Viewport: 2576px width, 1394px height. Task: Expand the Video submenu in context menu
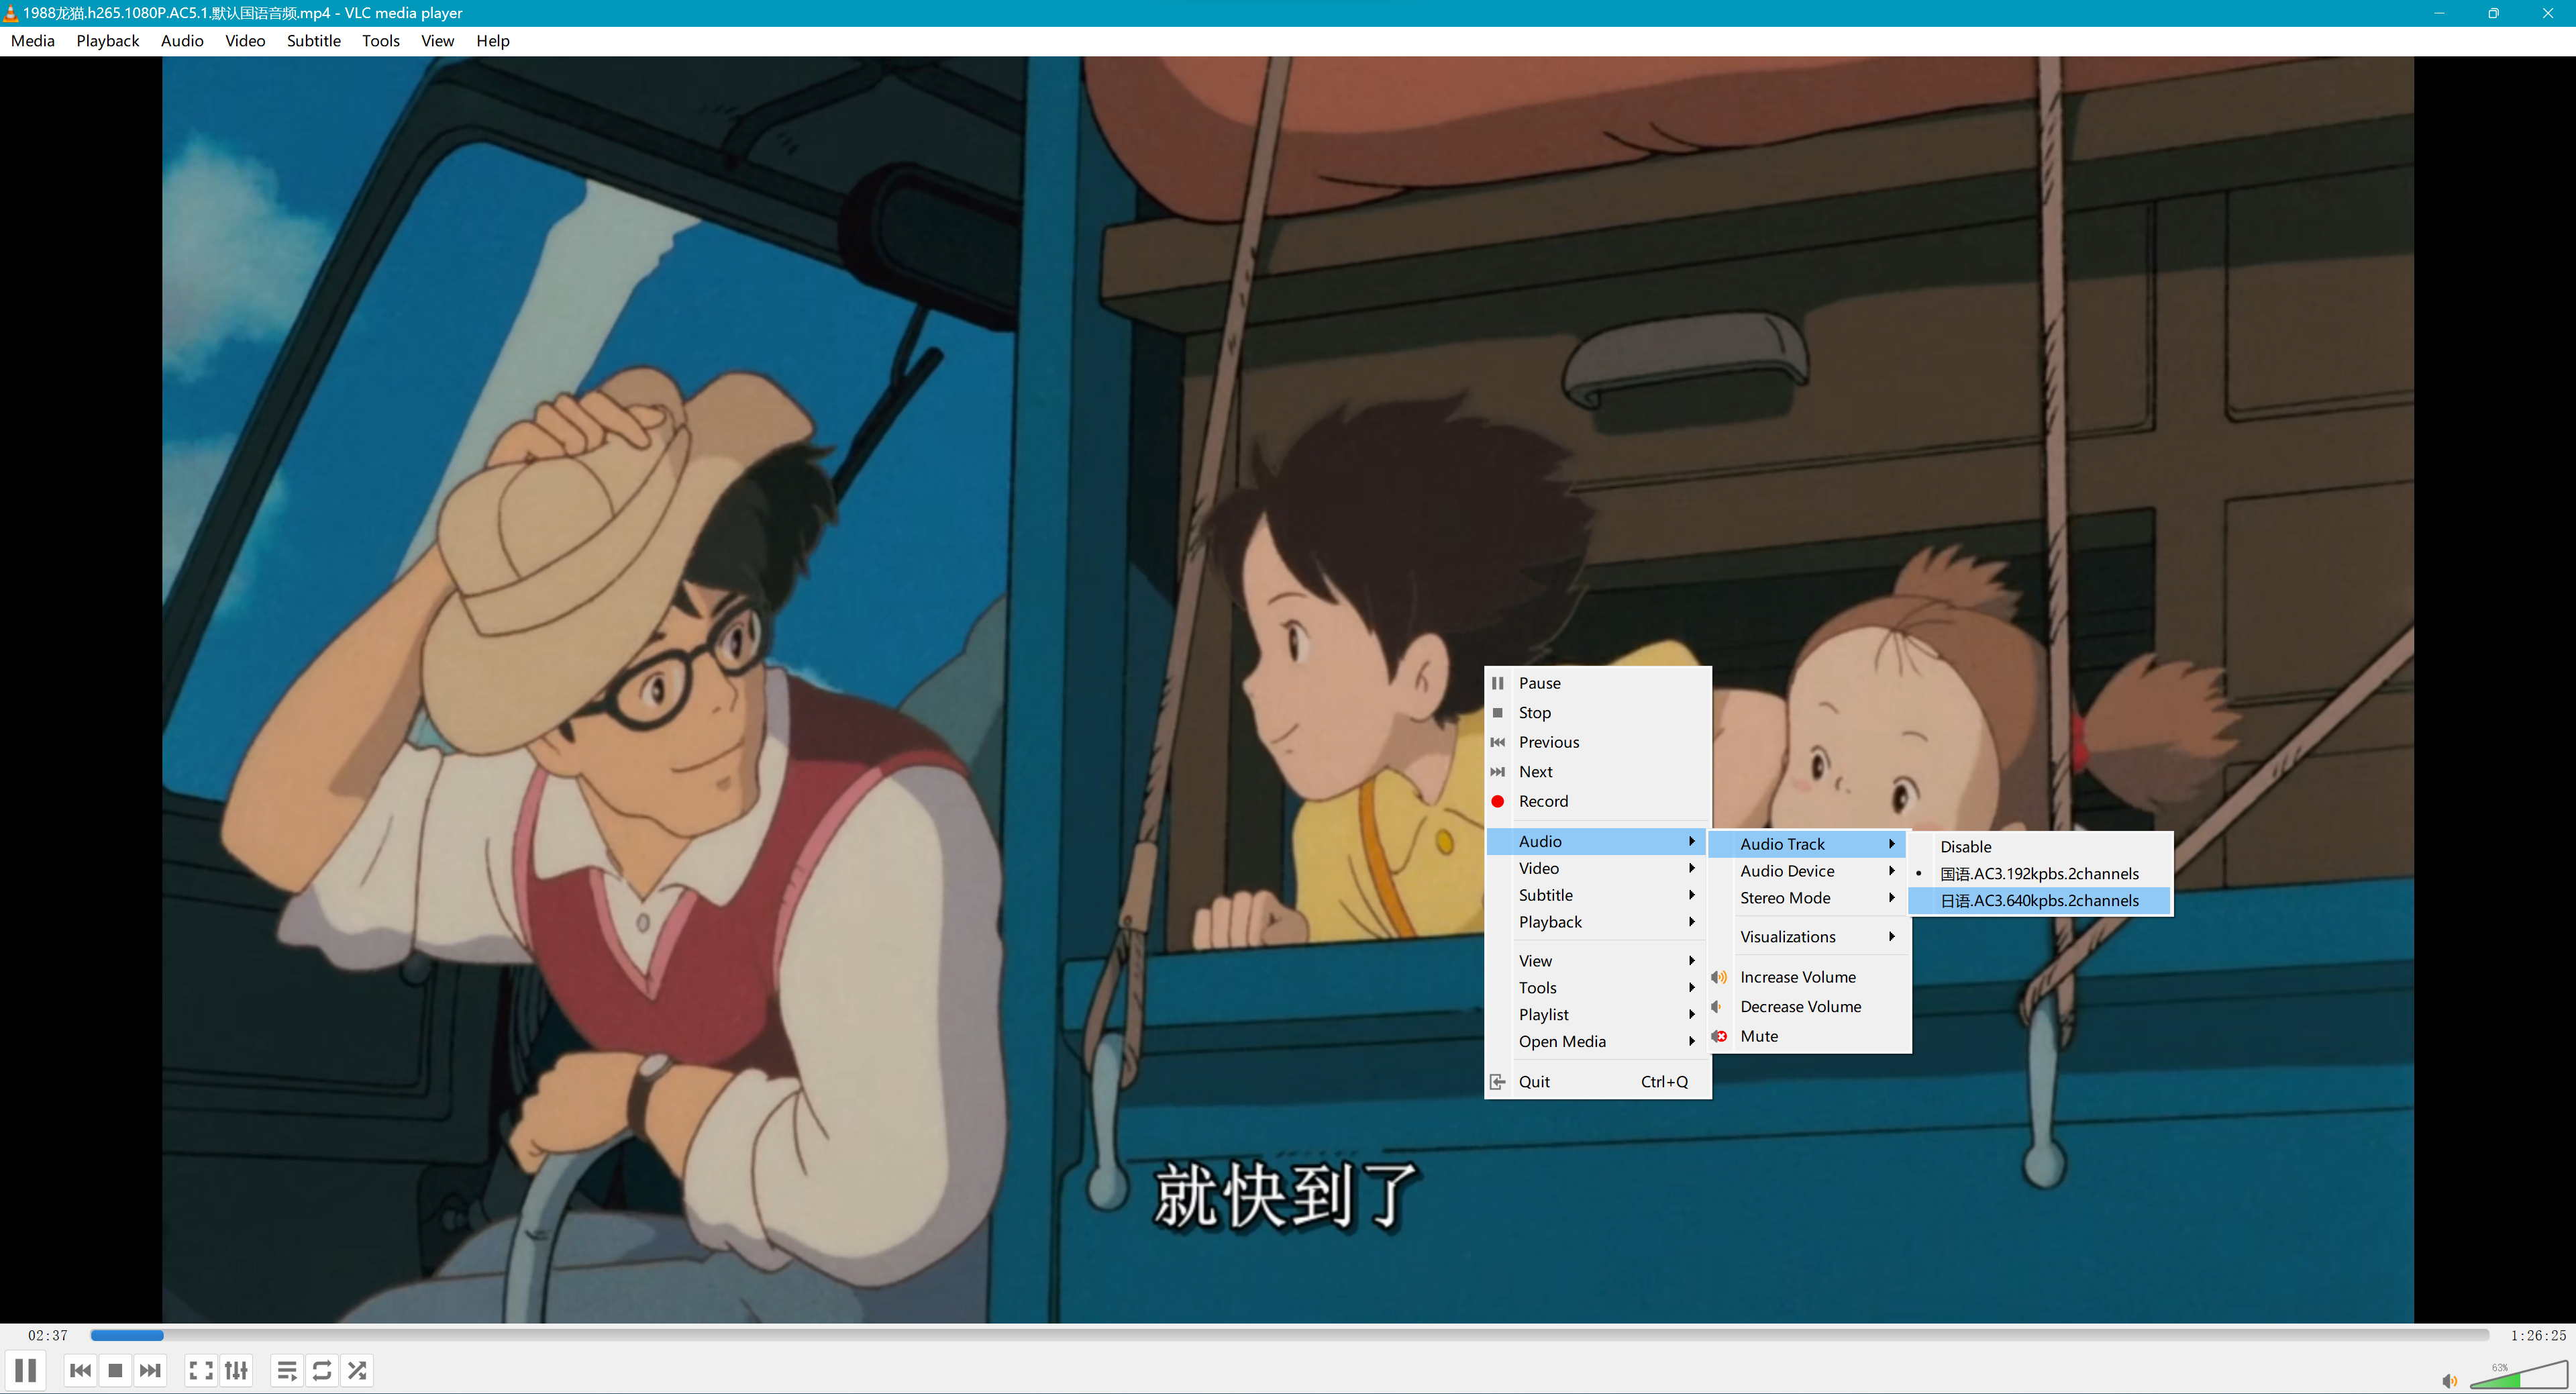pos(1598,869)
